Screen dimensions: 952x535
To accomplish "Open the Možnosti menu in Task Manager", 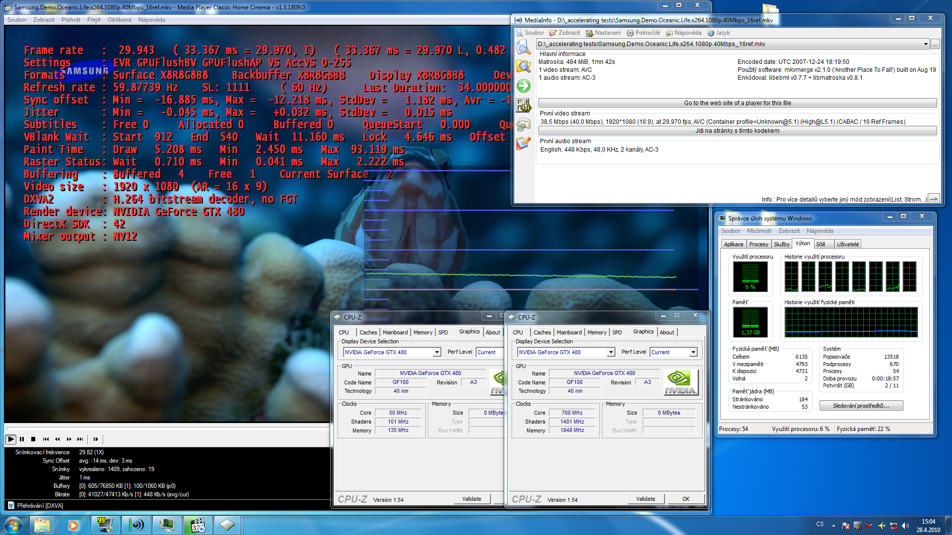I will point(759,231).
